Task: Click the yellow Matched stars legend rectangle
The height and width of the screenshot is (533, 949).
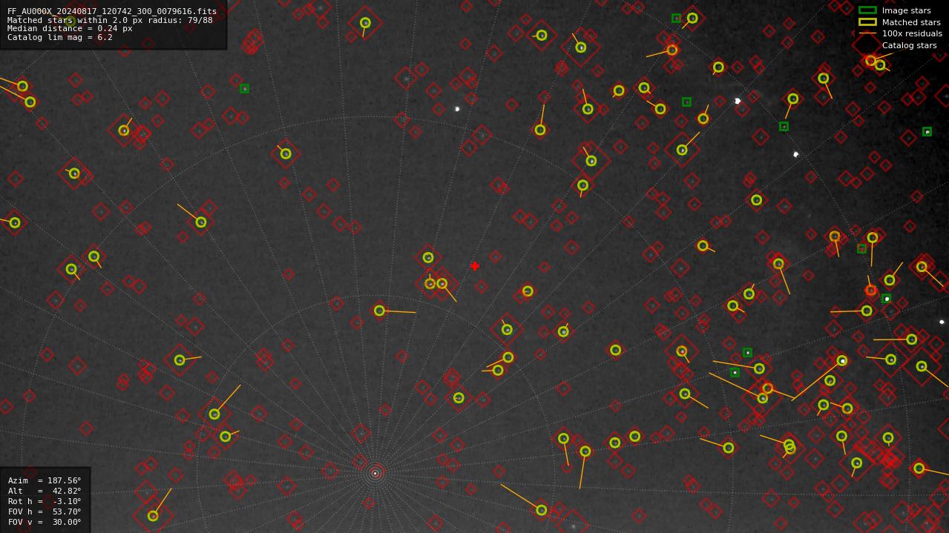Action: 867,22
